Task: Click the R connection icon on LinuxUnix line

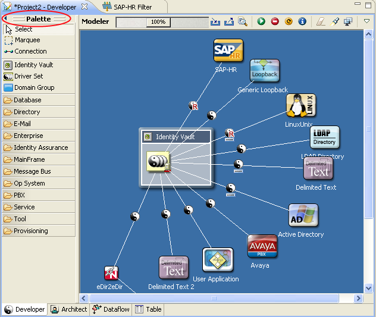Action: pos(230,134)
